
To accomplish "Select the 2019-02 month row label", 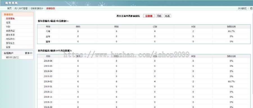I will point(48,81).
